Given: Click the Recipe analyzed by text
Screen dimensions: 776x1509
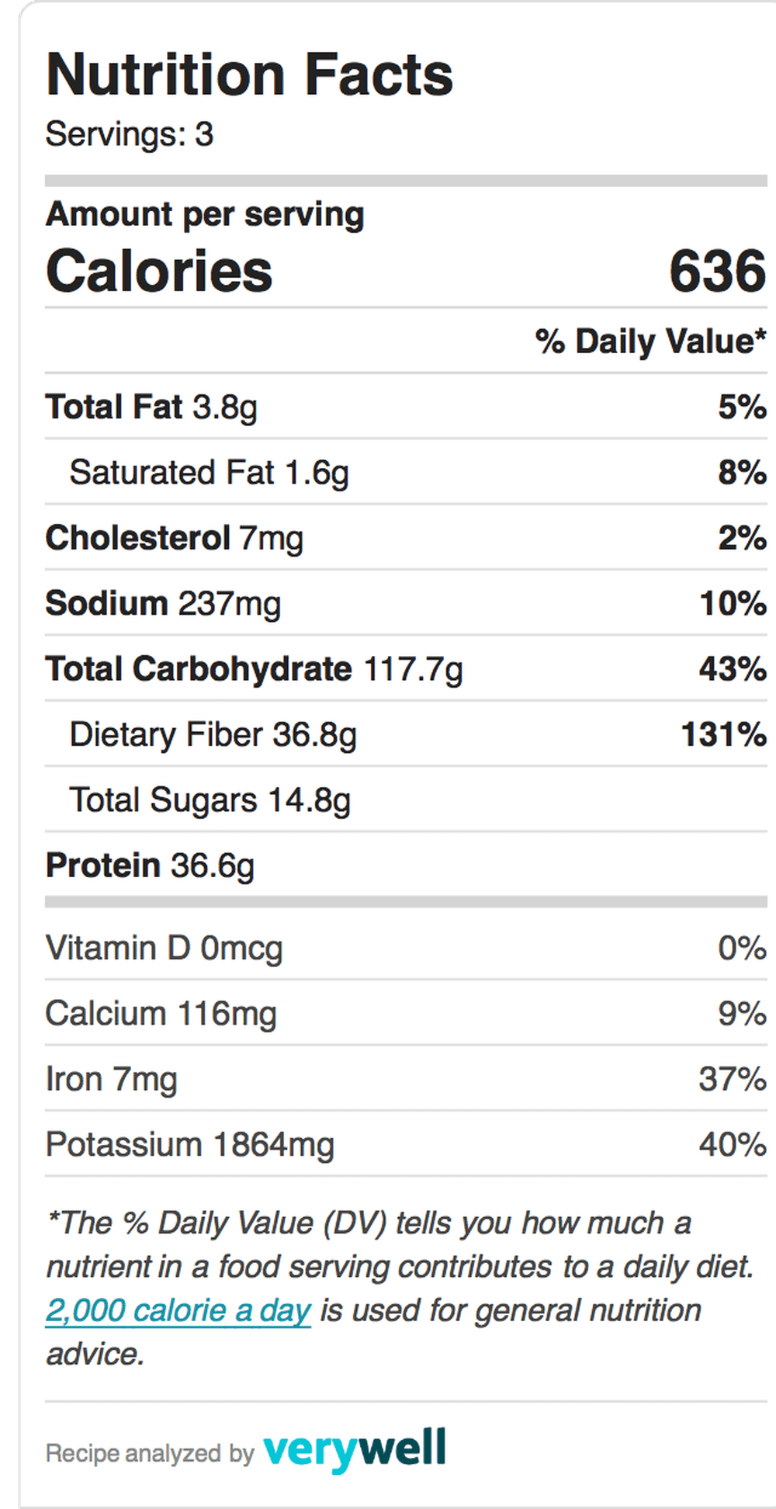Looking at the screenshot, I should click(150, 1453).
